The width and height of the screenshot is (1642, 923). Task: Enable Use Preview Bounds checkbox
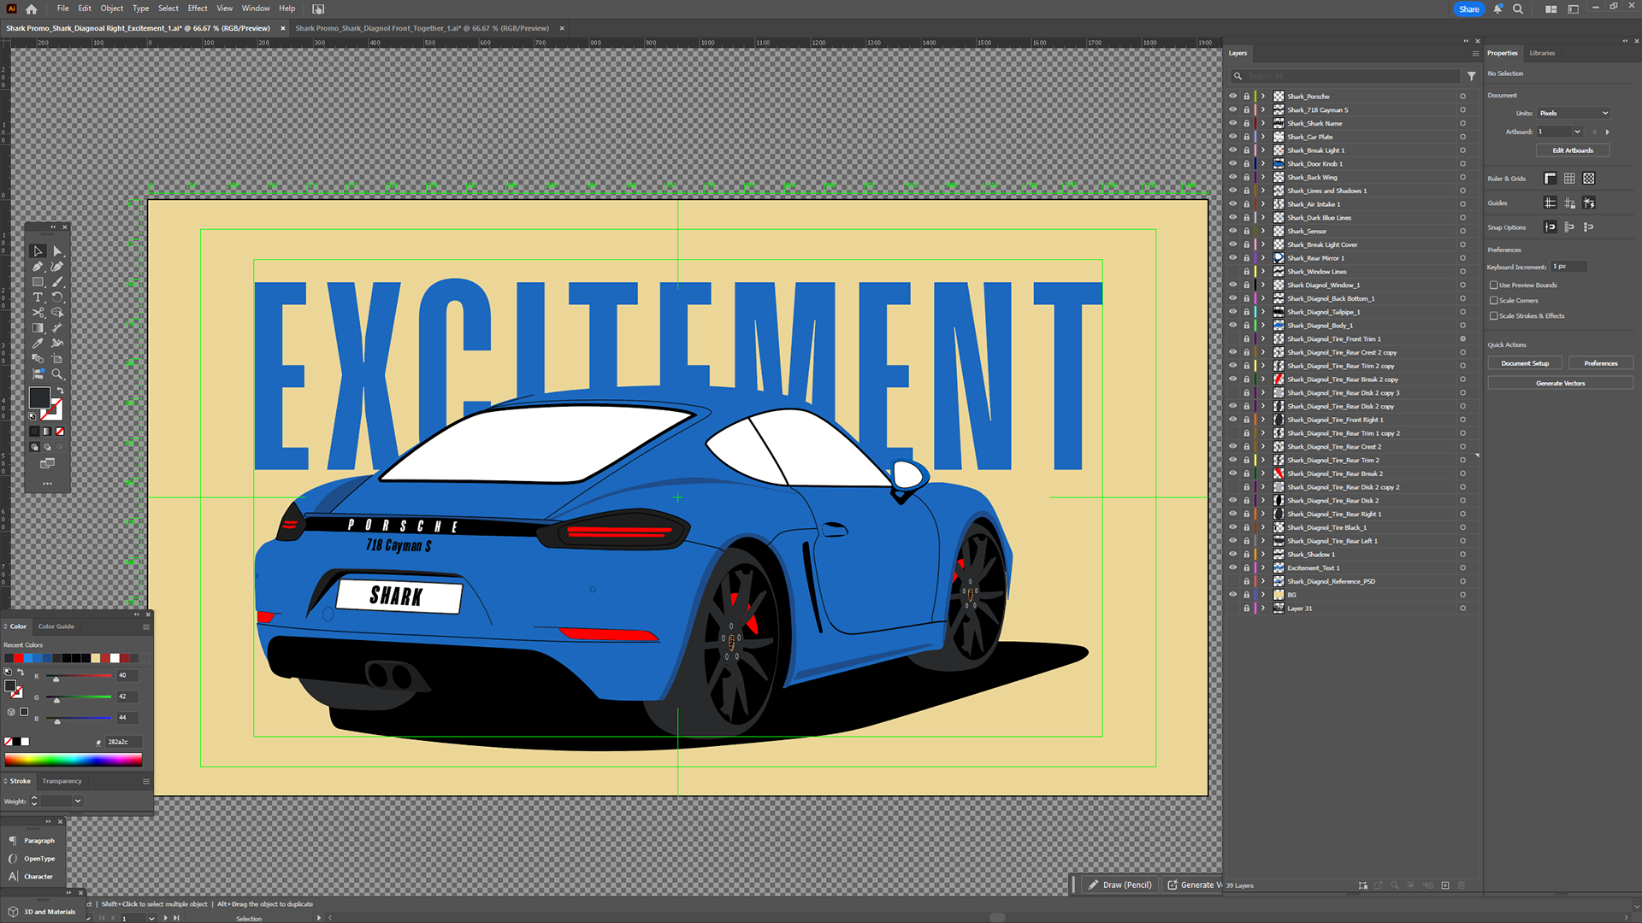click(x=1494, y=285)
